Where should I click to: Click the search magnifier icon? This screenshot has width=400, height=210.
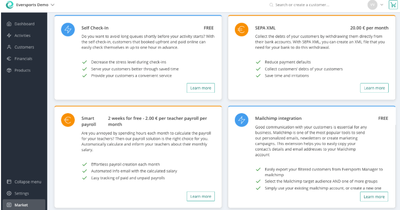[x=271, y=5]
